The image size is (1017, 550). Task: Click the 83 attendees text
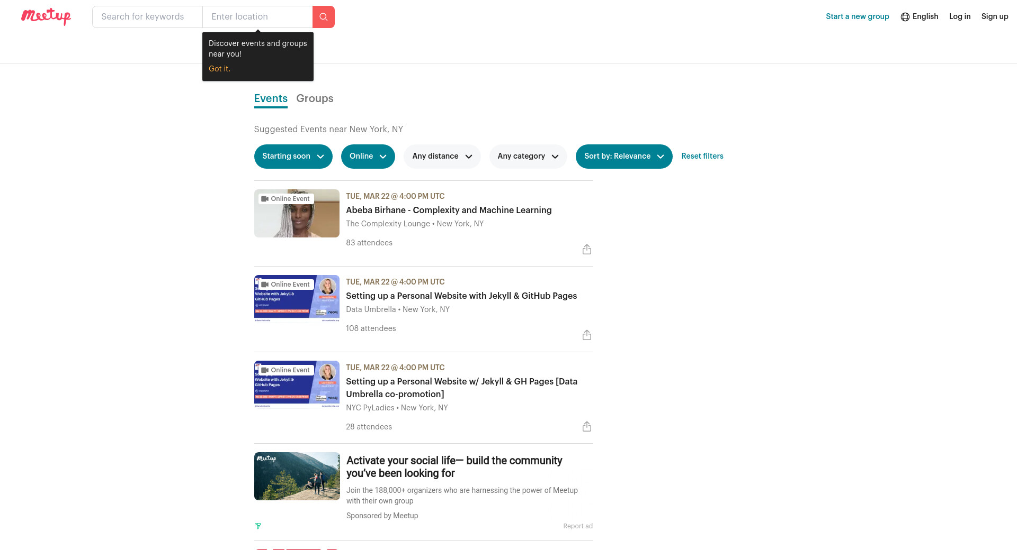[369, 243]
